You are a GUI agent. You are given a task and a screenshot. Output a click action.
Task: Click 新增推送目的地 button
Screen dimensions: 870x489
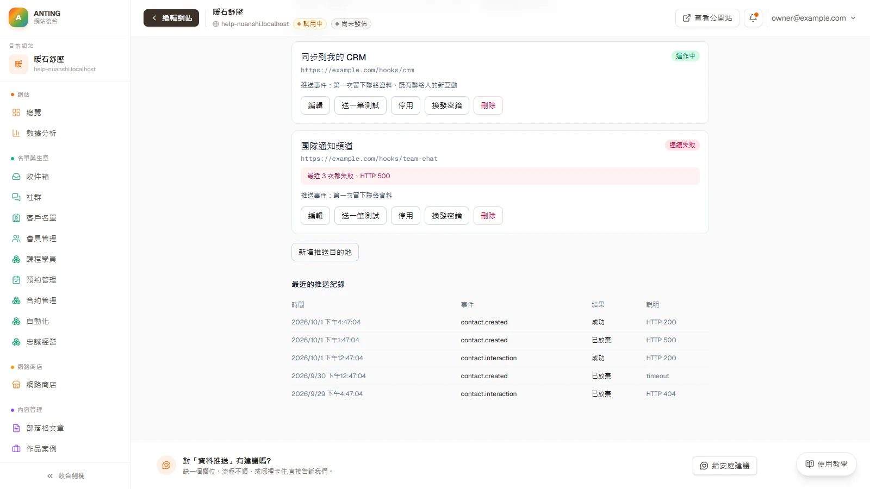[325, 252]
